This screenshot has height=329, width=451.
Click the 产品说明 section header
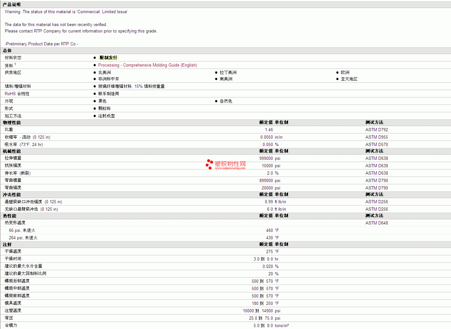coord(12,5)
